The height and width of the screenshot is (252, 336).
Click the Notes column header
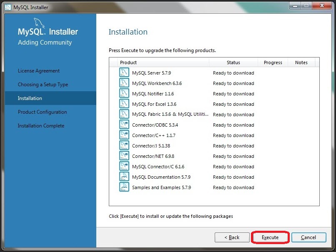[301, 62]
